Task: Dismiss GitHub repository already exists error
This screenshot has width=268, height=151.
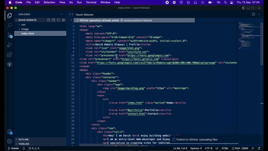Action: coord(77,20)
